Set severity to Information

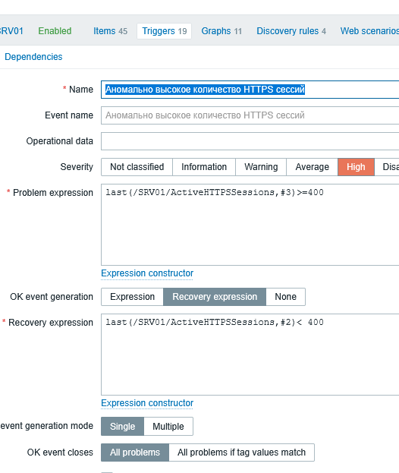coord(204,167)
